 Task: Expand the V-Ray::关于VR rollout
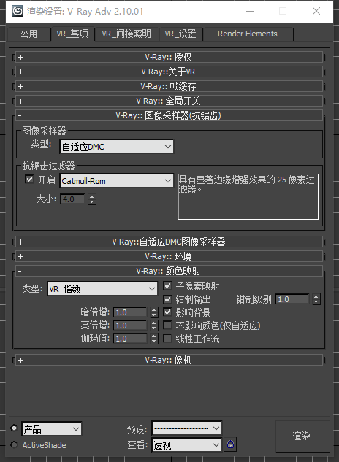[169, 72]
